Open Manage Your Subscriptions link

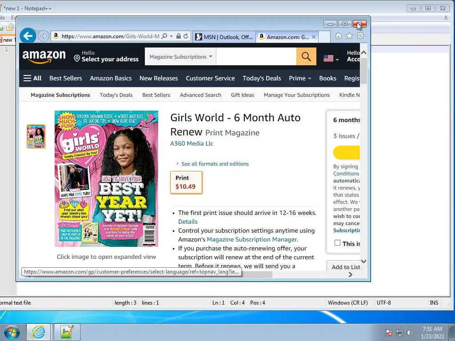(x=296, y=95)
